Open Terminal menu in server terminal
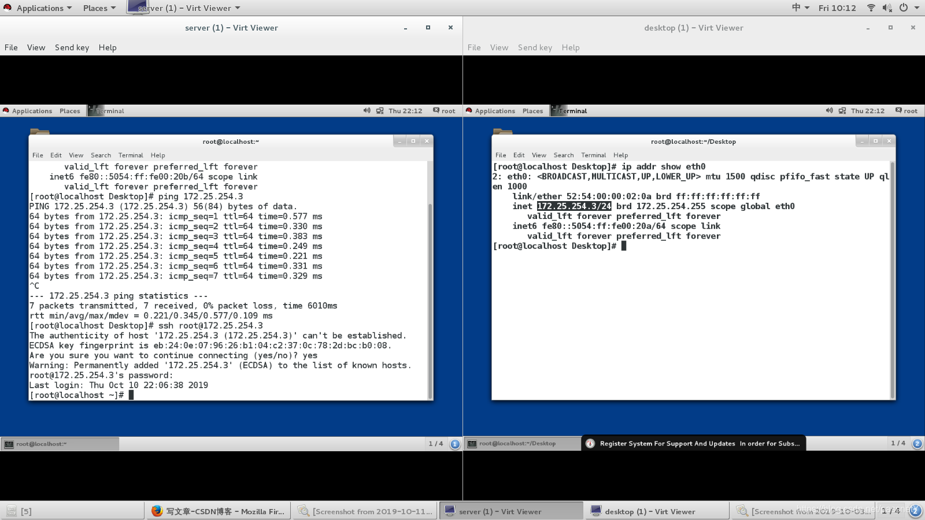This screenshot has width=925, height=520. (131, 155)
